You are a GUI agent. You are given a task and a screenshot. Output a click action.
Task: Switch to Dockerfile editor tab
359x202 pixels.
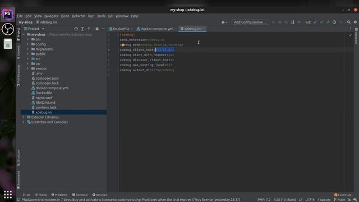pos(119,29)
